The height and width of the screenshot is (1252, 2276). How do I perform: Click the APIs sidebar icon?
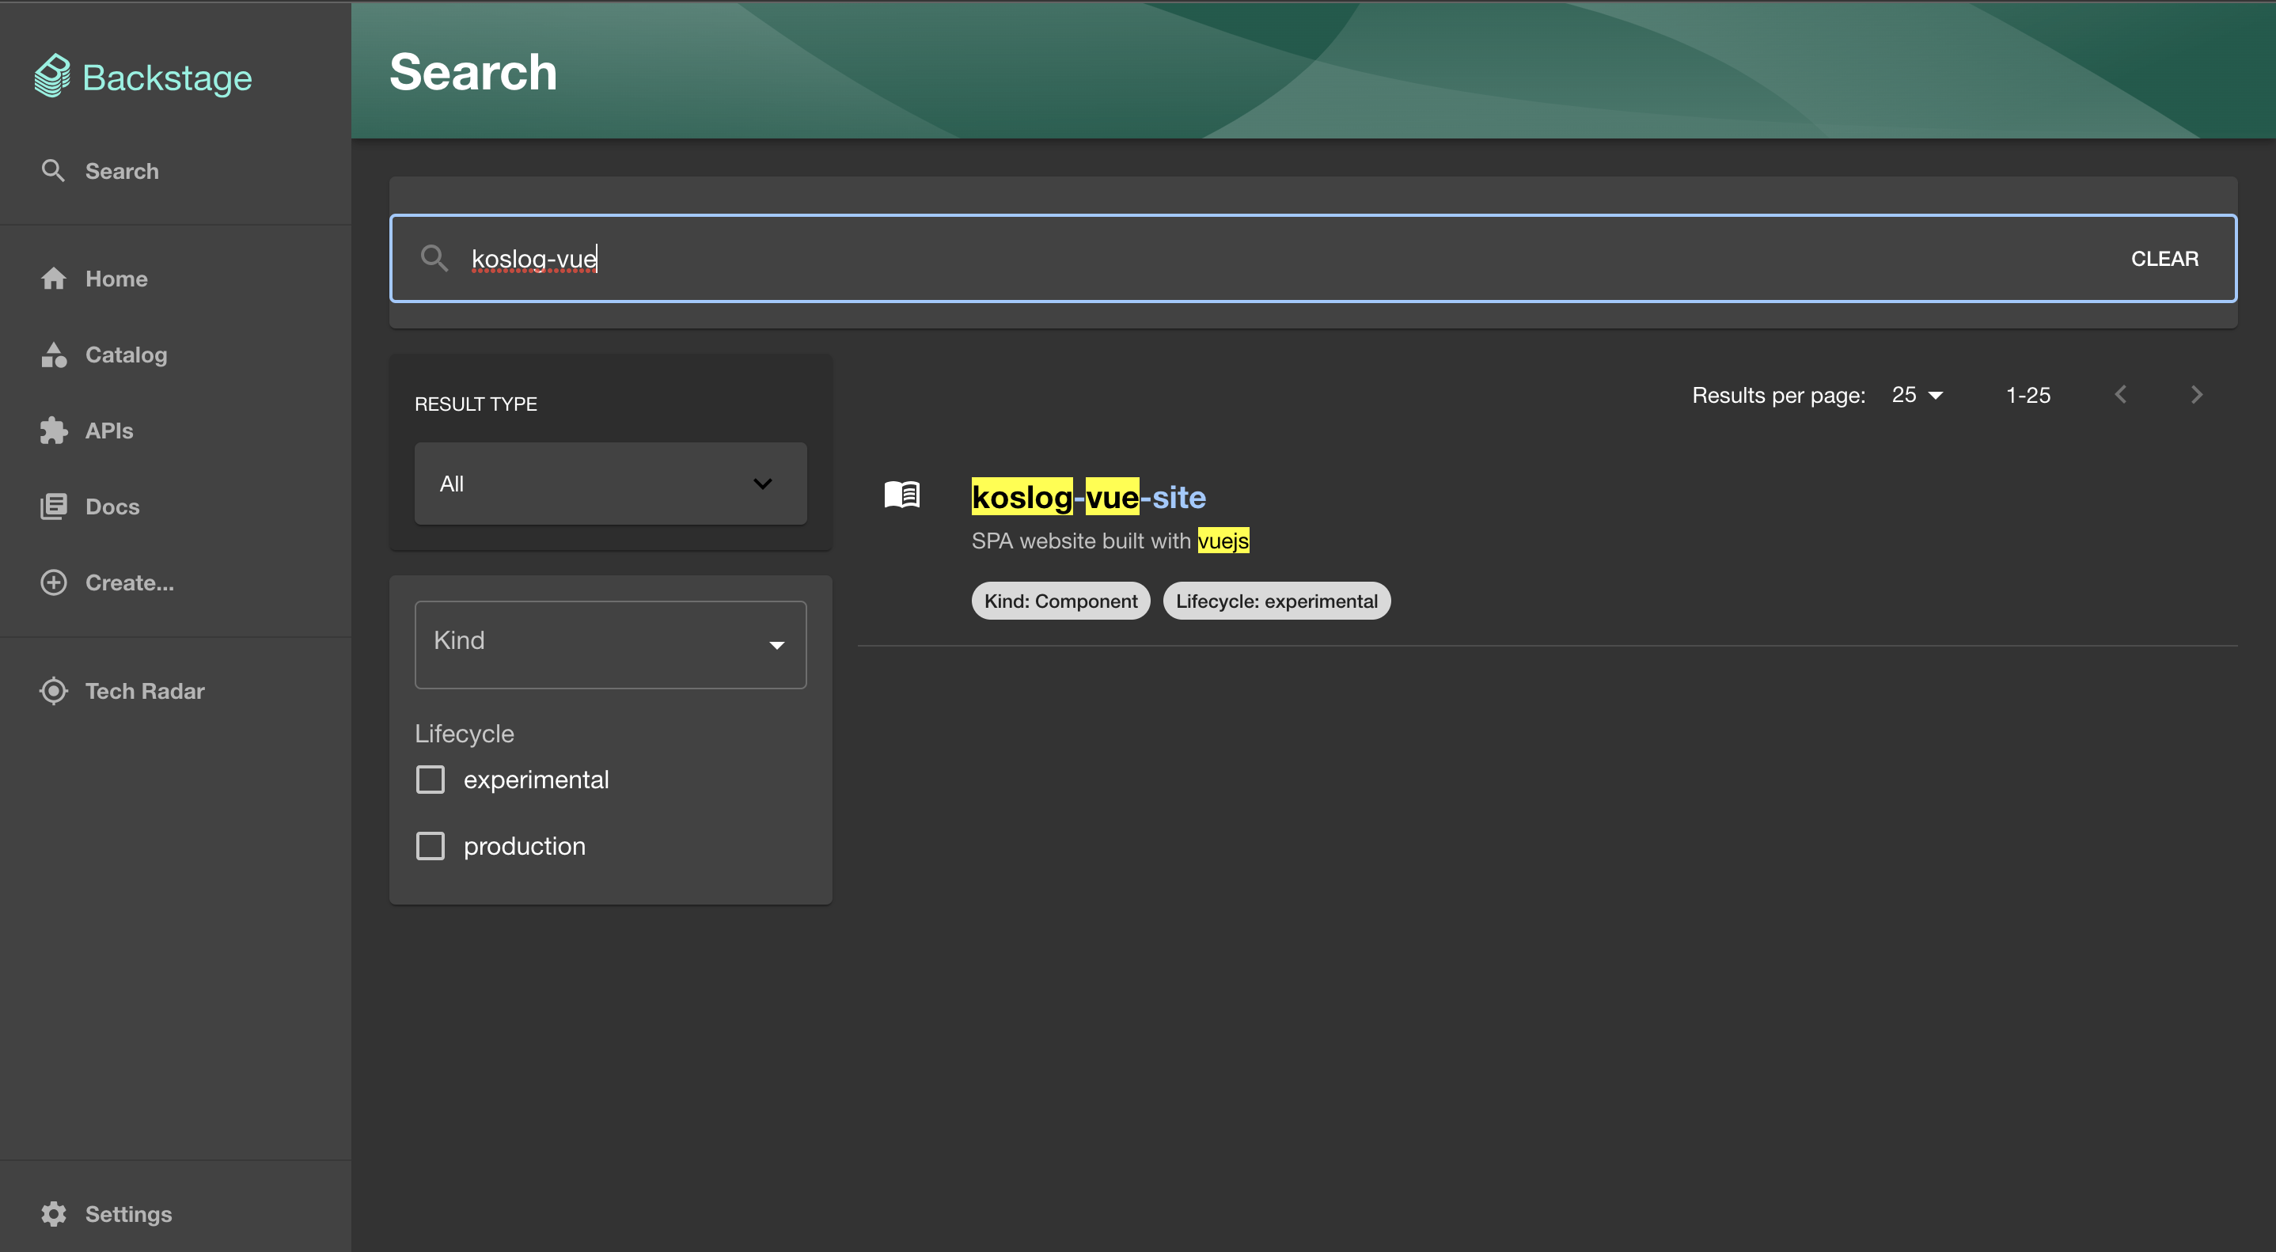coord(54,431)
